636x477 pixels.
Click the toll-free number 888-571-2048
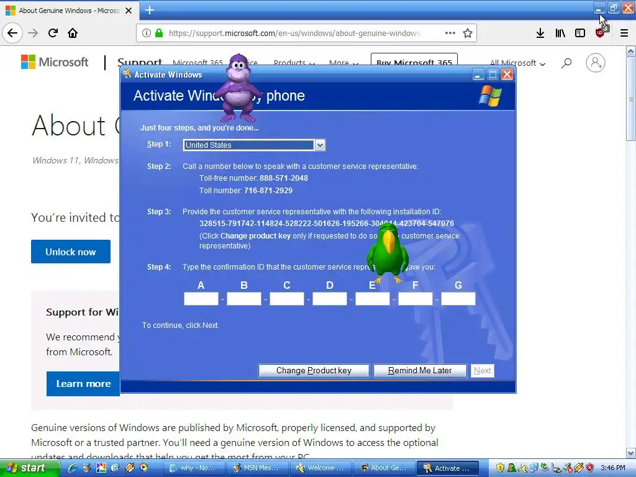pos(283,178)
